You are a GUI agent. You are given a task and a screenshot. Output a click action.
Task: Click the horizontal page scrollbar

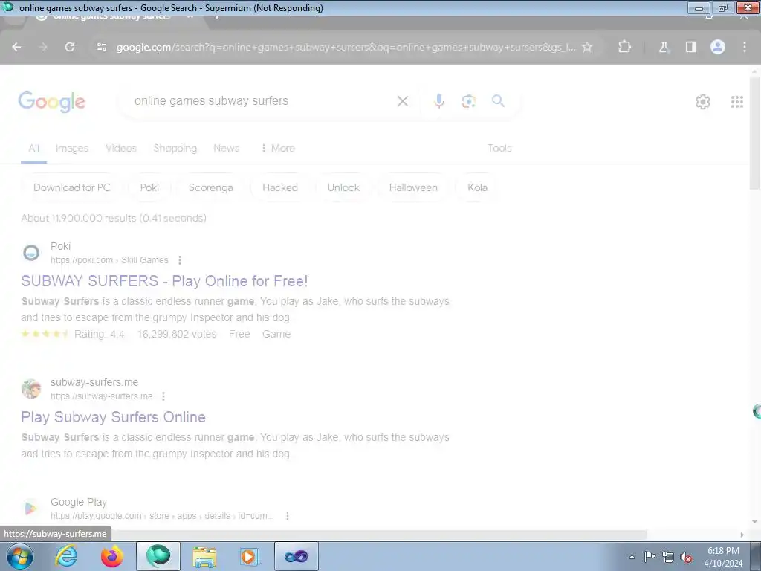378,535
